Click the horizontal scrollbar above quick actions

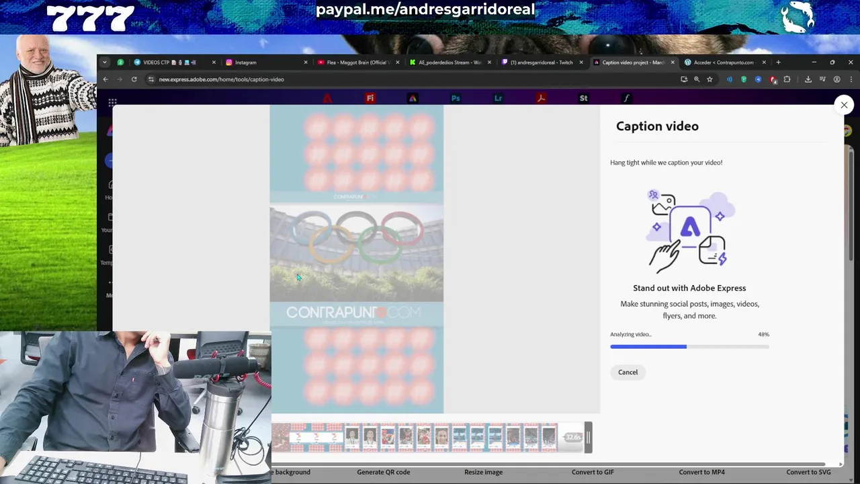548,464
